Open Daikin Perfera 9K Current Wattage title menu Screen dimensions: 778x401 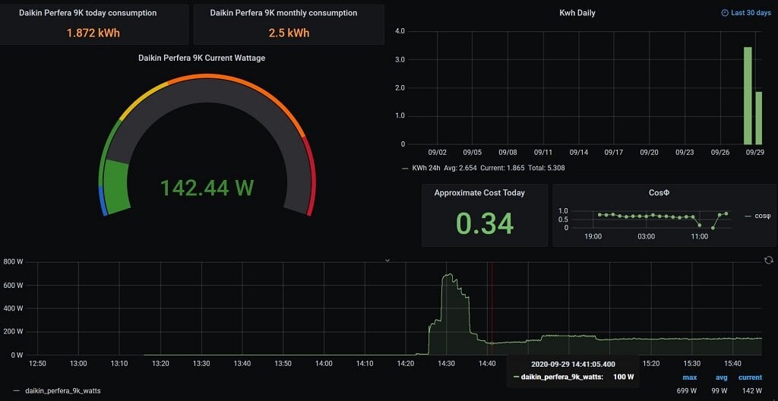pos(201,58)
